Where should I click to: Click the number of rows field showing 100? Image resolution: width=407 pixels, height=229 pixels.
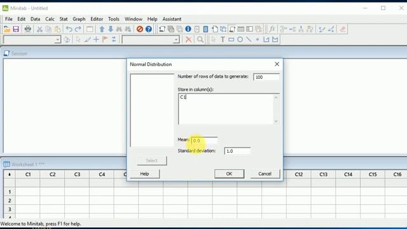[266, 77]
